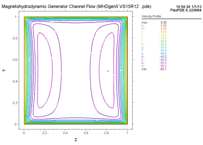Screen dimensions: 203x145
Task: Click the Y-axis tick label '1.'
Action: point(16,17)
